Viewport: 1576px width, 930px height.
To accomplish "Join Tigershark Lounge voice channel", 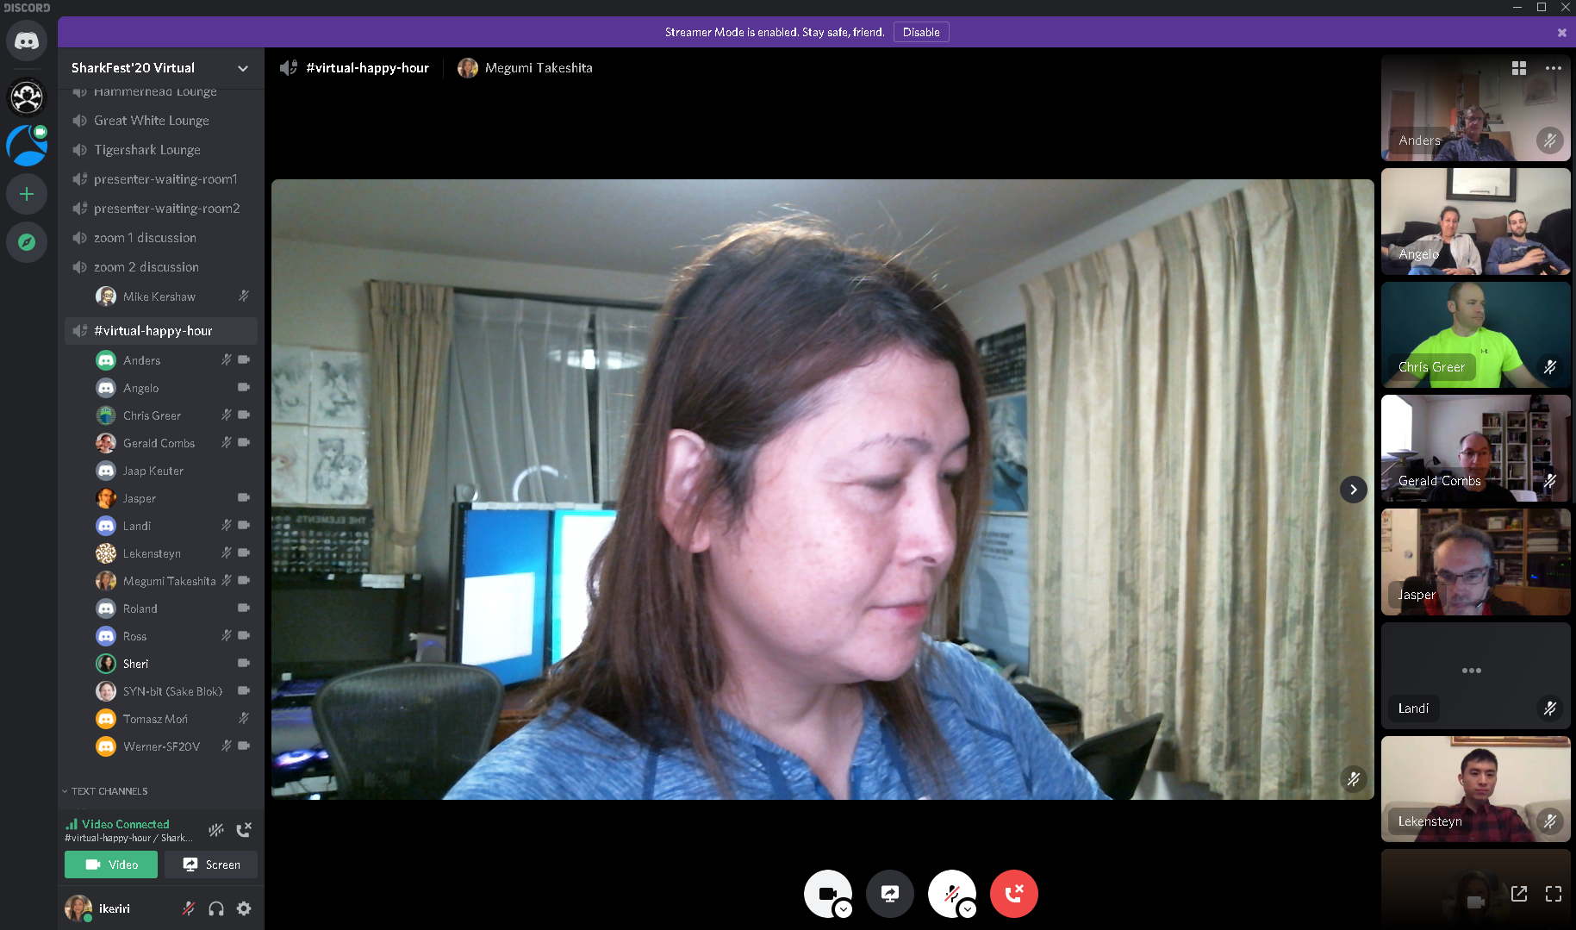I will 161,150.
